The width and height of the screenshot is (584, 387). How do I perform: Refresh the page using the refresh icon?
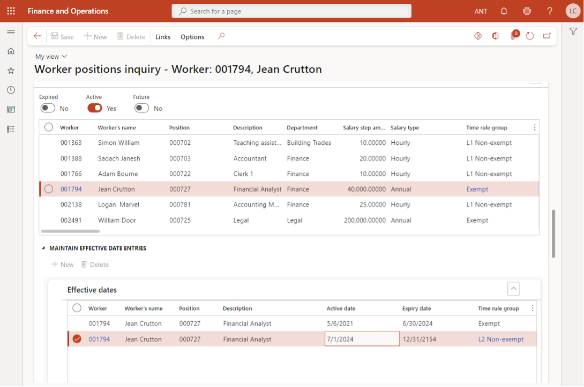pyautogui.click(x=530, y=36)
